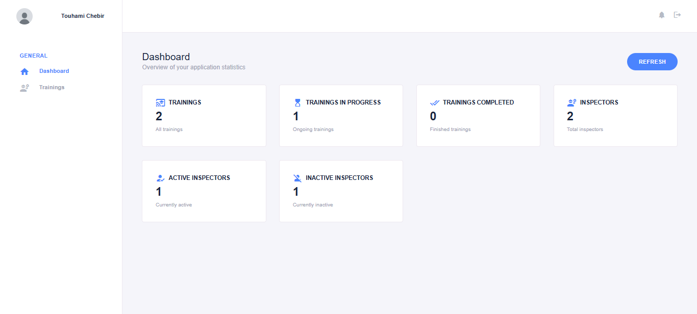Click the All trainings subtitle text
697x314 pixels.
(169, 129)
